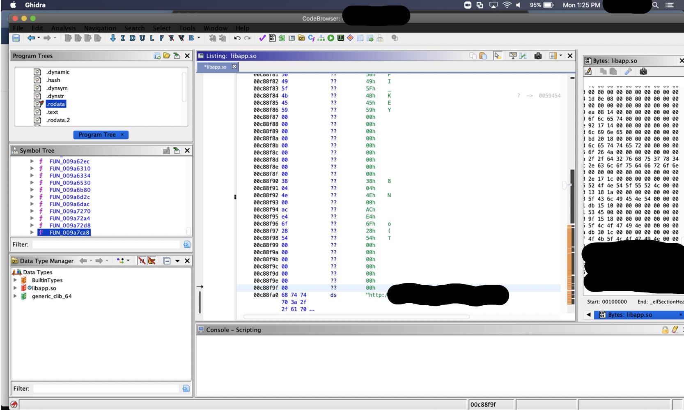Select .text section in Program Trees
The width and height of the screenshot is (684, 410).
(x=52, y=112)
